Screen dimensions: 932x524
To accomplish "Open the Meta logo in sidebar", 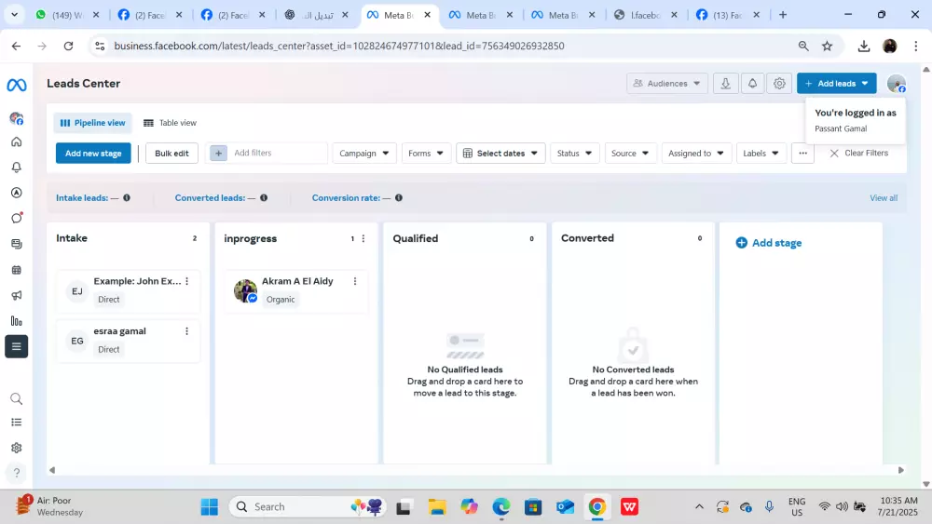I will tap(17, 85).
